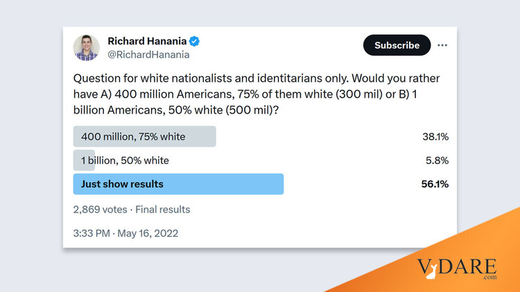This screenshot has height=292, width=520.
Task: Click the "Final results" label
Action: click(x=162, y=209)
